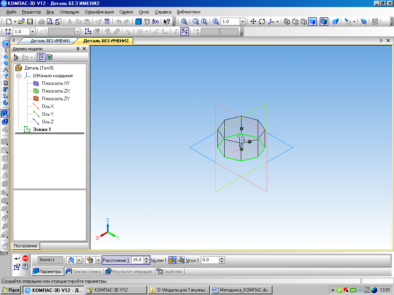394x295 pixels.
Task: Open the Variables f(x) icon
Action: click(155, 22)
